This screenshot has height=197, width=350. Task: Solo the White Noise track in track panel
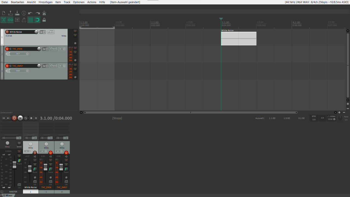coord(75,35)
